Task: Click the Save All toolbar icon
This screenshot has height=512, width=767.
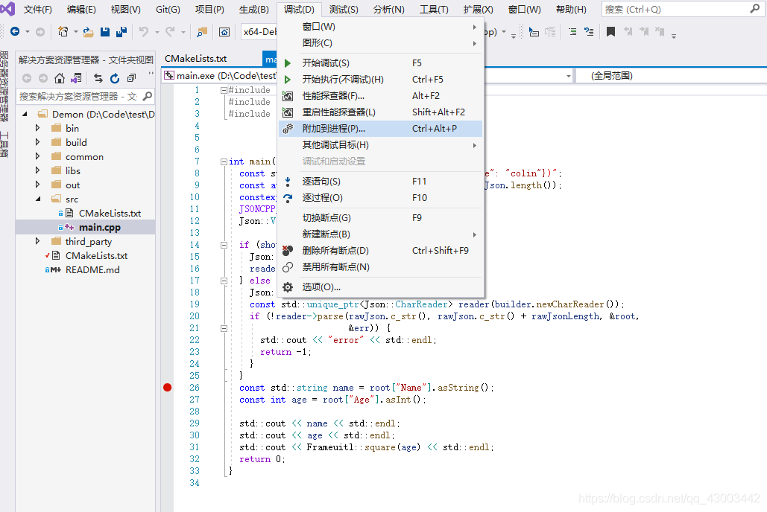Action: click(121, 32)
